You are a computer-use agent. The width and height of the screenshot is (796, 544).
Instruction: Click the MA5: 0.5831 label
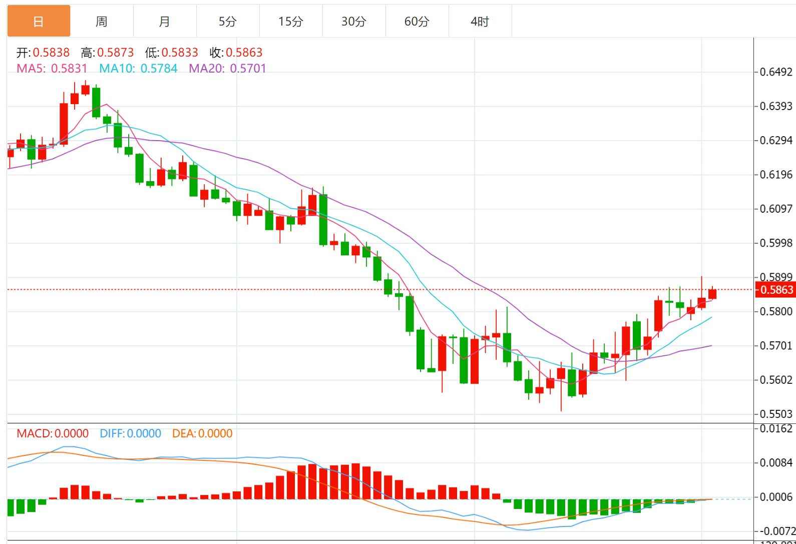pos(52,69)
